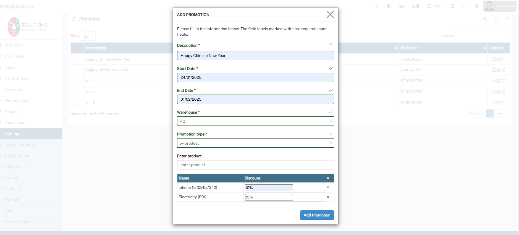519x235 pixels.
Task: Open the home dashboard icon
Action: [x=376, y=6]
